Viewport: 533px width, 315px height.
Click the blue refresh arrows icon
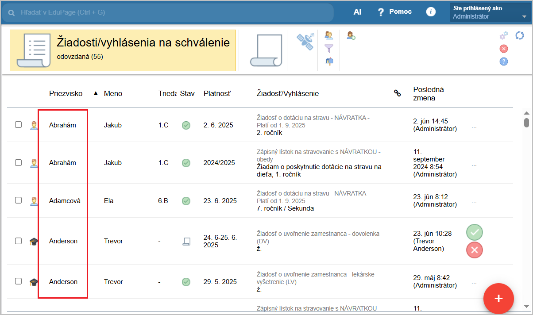520,35
